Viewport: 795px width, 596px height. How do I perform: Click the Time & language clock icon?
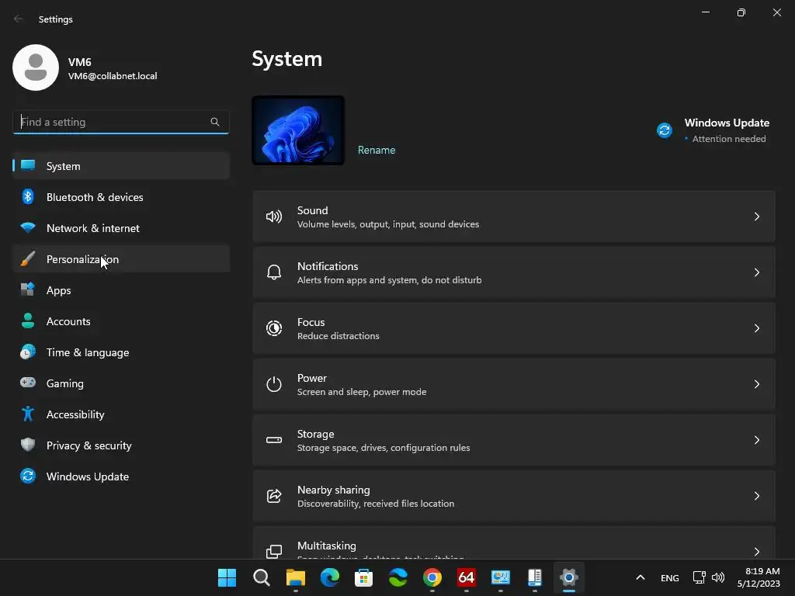28,352
